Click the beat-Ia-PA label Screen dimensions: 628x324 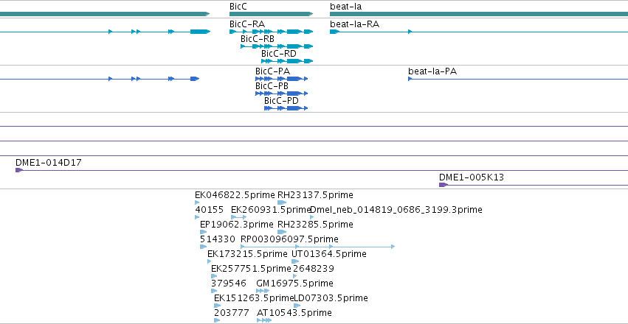click(432, 71)
